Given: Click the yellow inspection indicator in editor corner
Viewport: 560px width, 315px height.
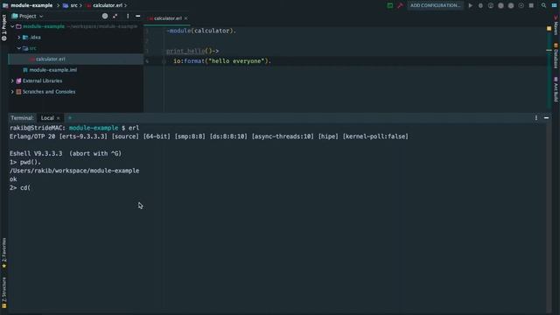Looking at the screenshot, I should [549, 28].
